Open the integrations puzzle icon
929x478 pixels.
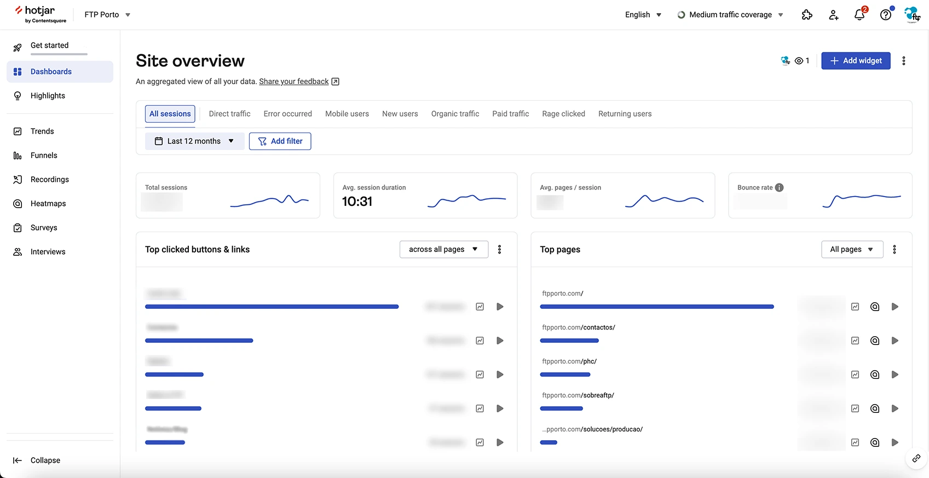click(x=807, y=15)
